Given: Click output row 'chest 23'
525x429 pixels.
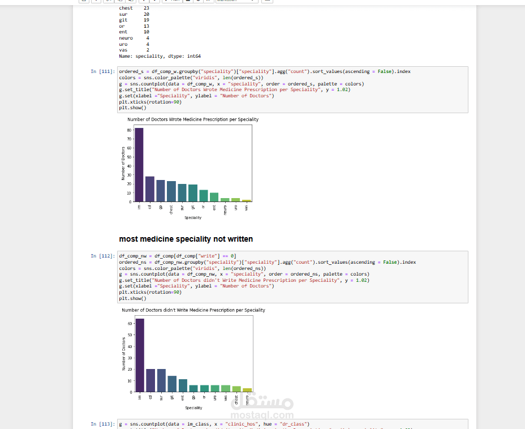Looking at the screenshot, I should click(x=134, y=8).
